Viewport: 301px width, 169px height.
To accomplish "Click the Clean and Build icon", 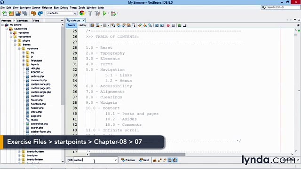I will coord(97,13).
